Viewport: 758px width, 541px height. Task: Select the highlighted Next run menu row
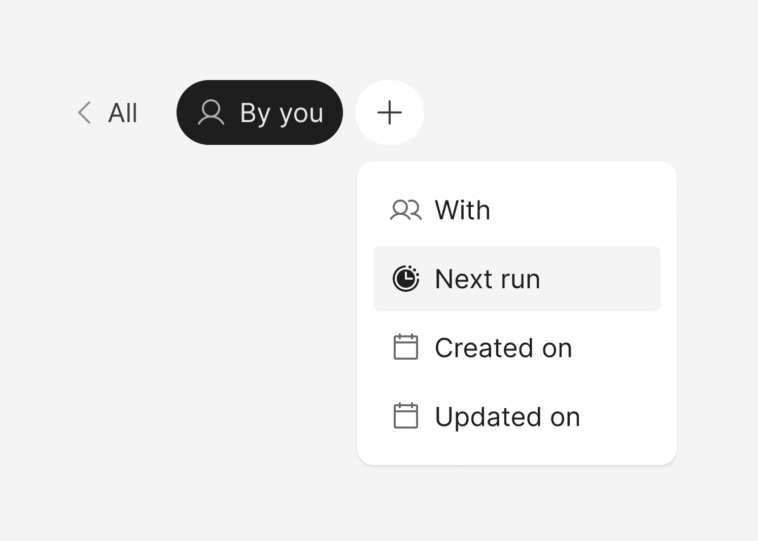pos(516,278)
